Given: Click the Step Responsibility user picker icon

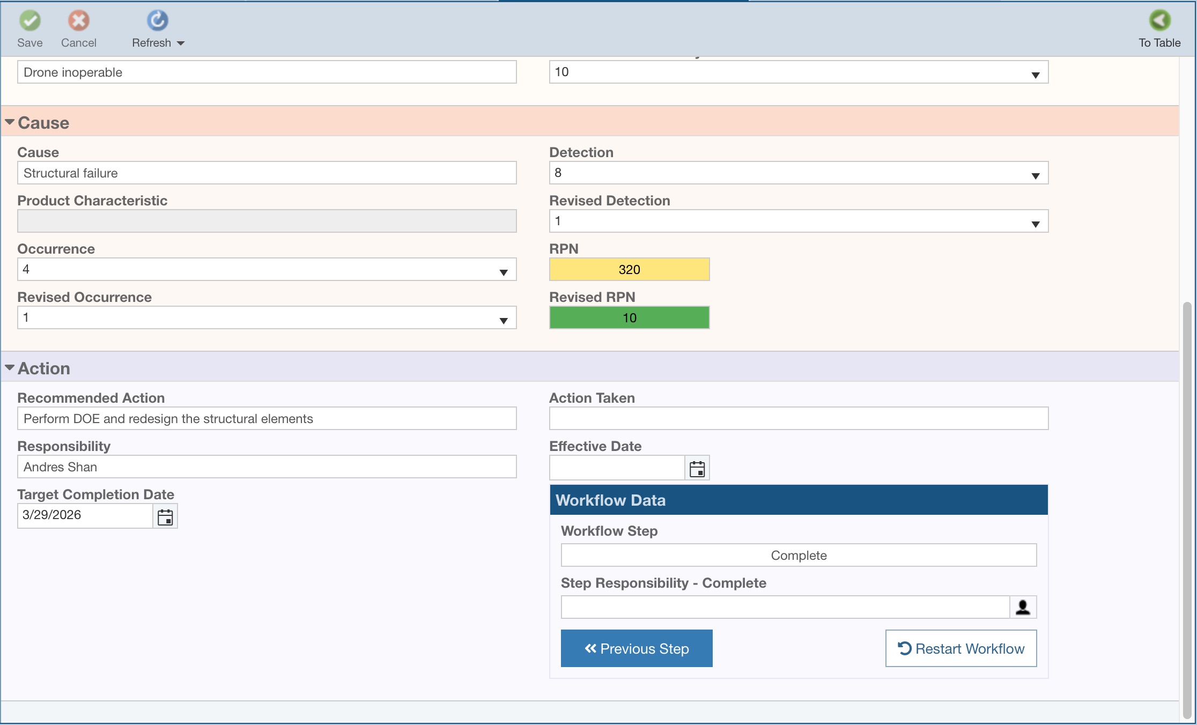Looking at the screenshot, I should (x=1023, y=607).
